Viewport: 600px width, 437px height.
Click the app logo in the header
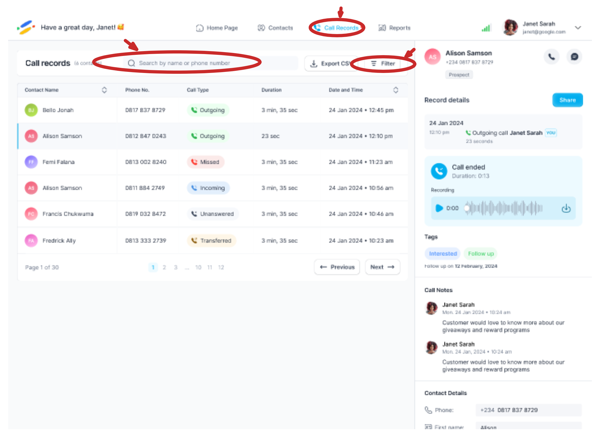(26, 27)
